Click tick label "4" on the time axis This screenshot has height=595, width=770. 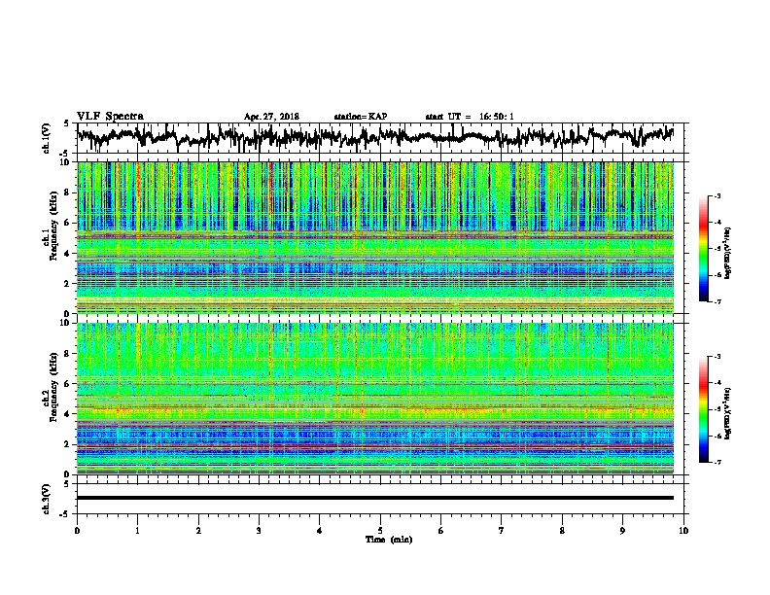320,531
